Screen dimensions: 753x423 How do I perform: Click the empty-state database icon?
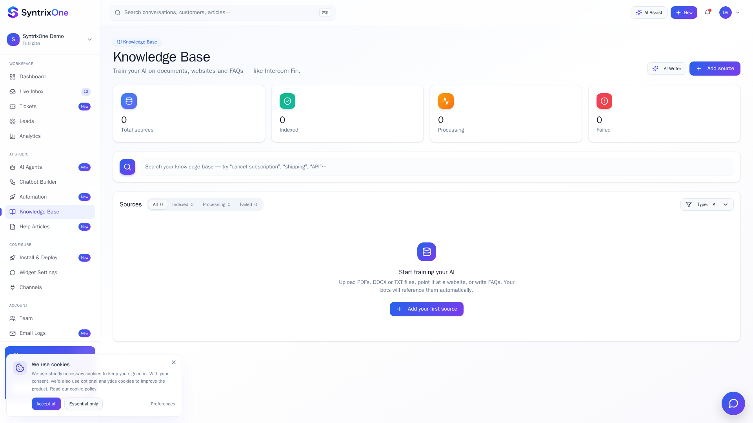(x=427, y=252)
